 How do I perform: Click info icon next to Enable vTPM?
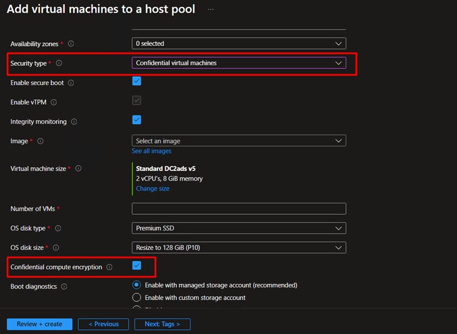54,102
